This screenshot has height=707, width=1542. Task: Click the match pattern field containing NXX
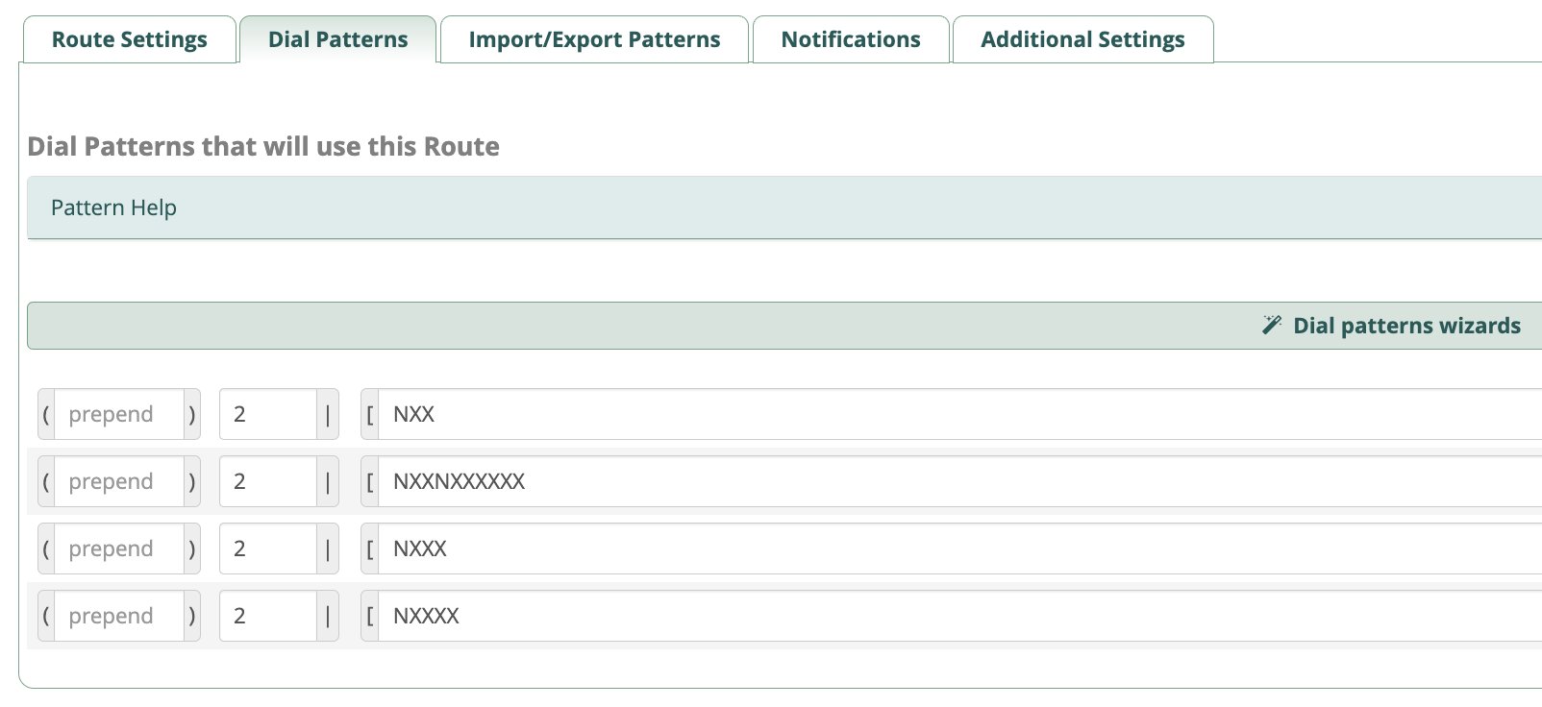pos(960,414)
